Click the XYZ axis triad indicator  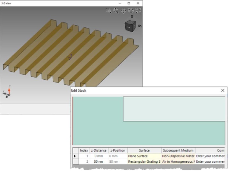[7, 92]
